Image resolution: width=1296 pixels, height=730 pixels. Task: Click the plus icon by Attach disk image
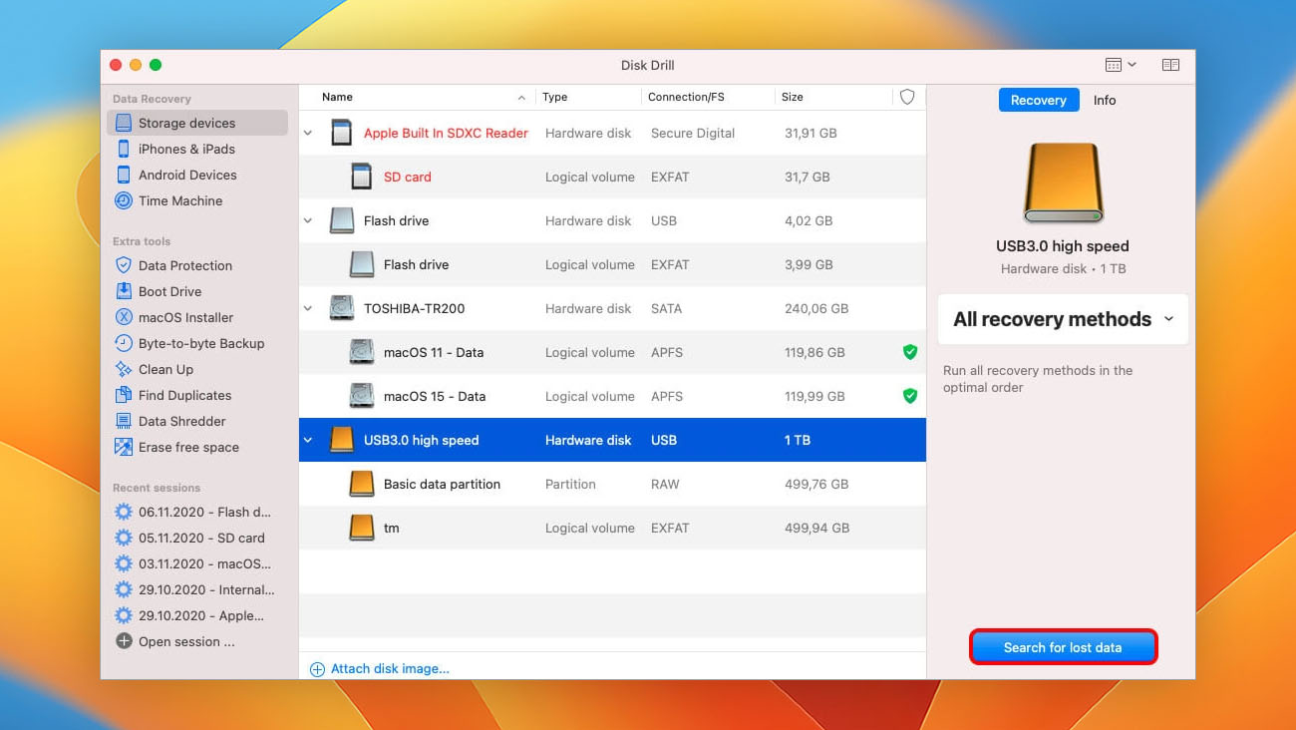[317, 669]
